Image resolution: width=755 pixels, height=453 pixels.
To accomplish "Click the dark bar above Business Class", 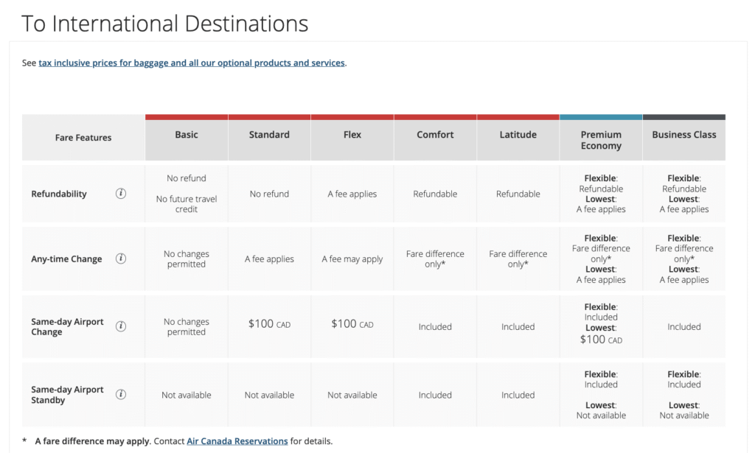I will 683,117.
